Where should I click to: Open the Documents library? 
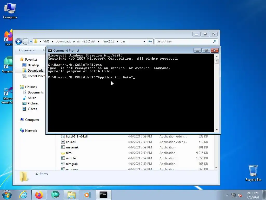click(35, 92)
